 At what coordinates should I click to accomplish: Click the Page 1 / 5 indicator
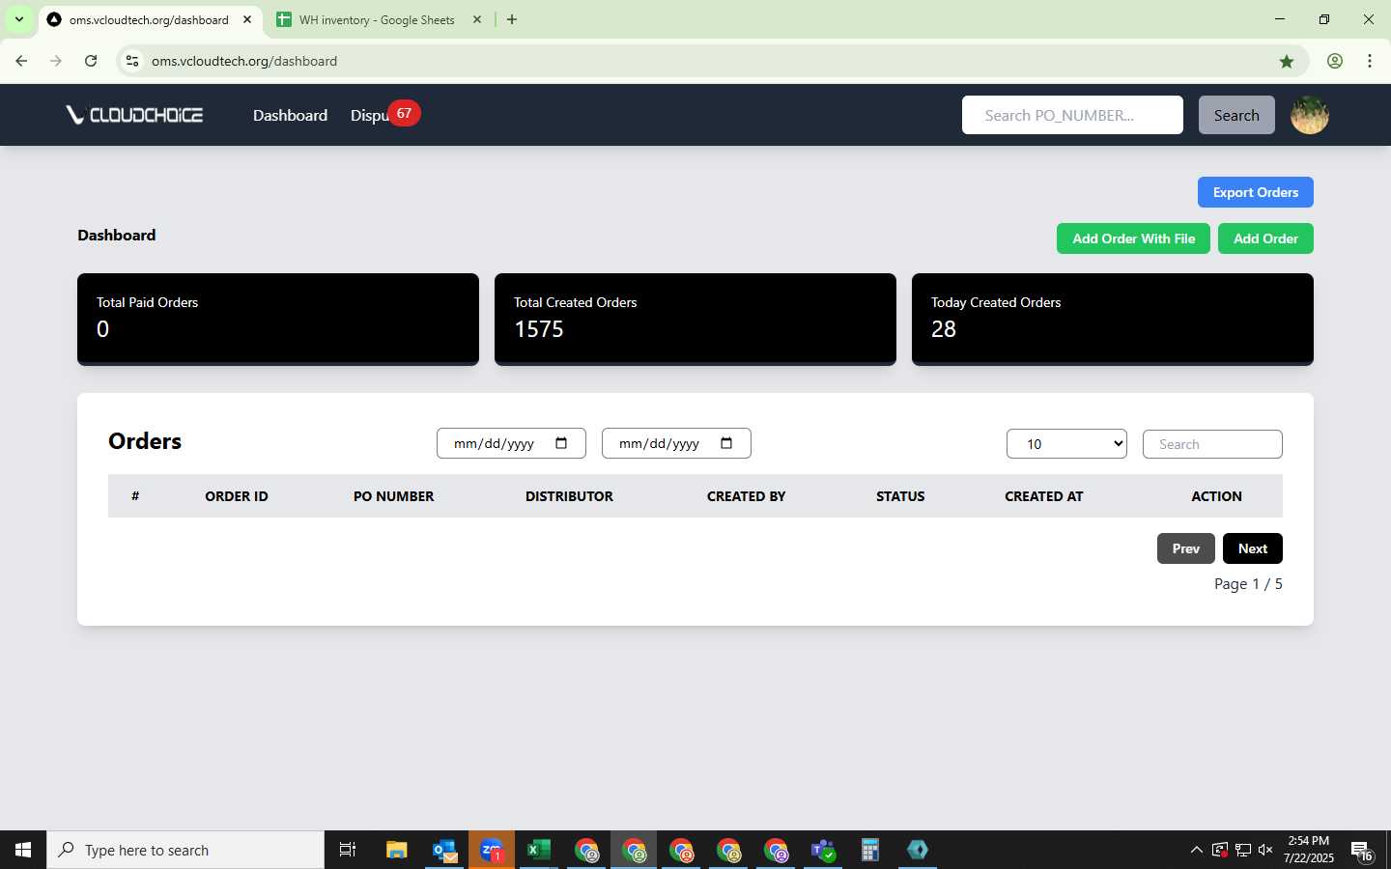pyautogui.click(x=1248, y=584)
